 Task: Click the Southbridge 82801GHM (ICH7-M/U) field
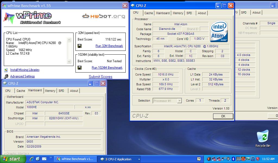(64, 118)
